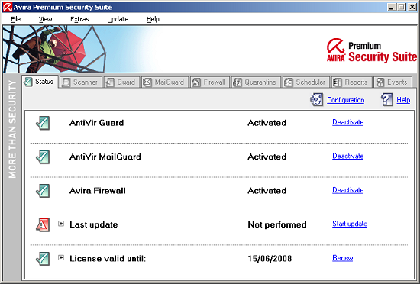
Task: Click the Help question mark icon
Action: [x=386, y=99]
